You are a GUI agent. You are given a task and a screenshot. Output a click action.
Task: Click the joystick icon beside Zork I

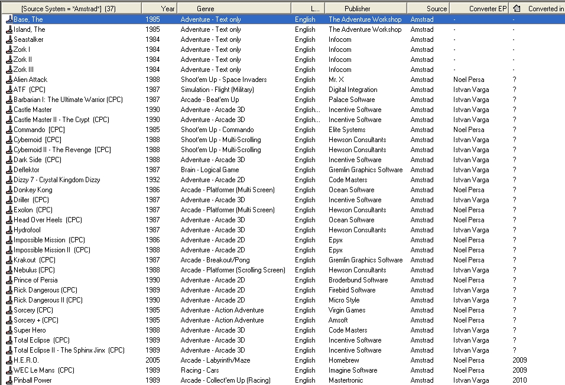(x=9, y=50)
